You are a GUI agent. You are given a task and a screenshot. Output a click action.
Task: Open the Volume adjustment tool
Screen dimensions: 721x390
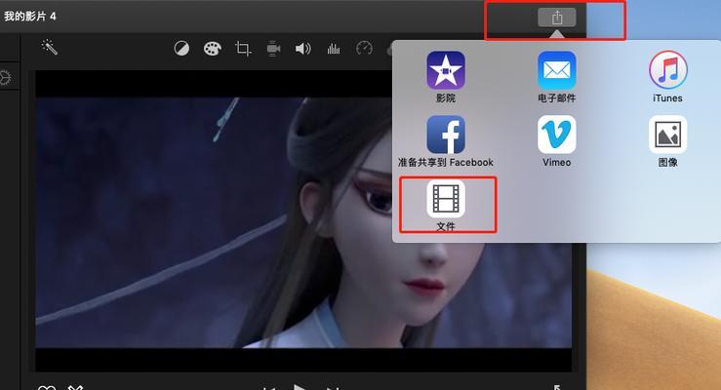[302, 48]
